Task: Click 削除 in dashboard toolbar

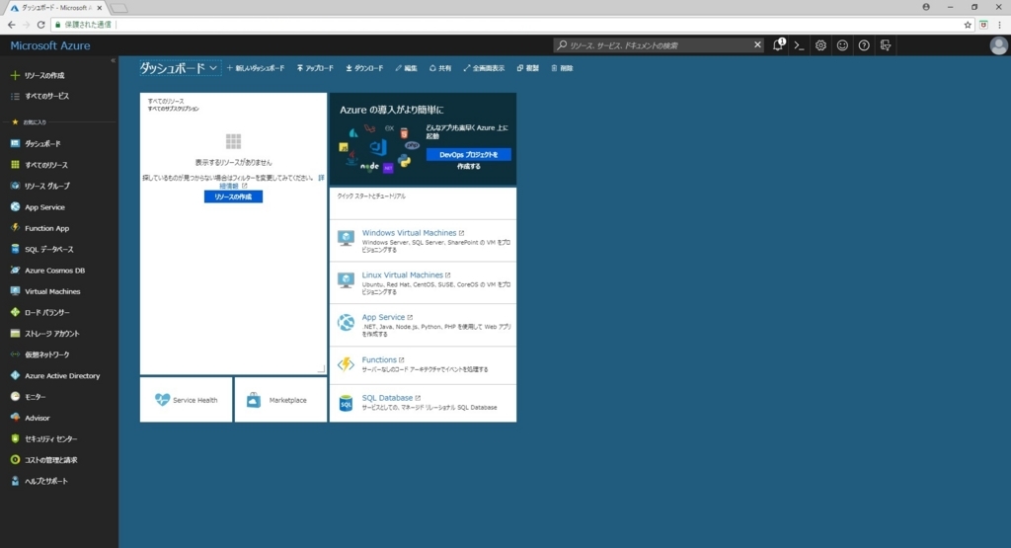Action: point(562,68)
